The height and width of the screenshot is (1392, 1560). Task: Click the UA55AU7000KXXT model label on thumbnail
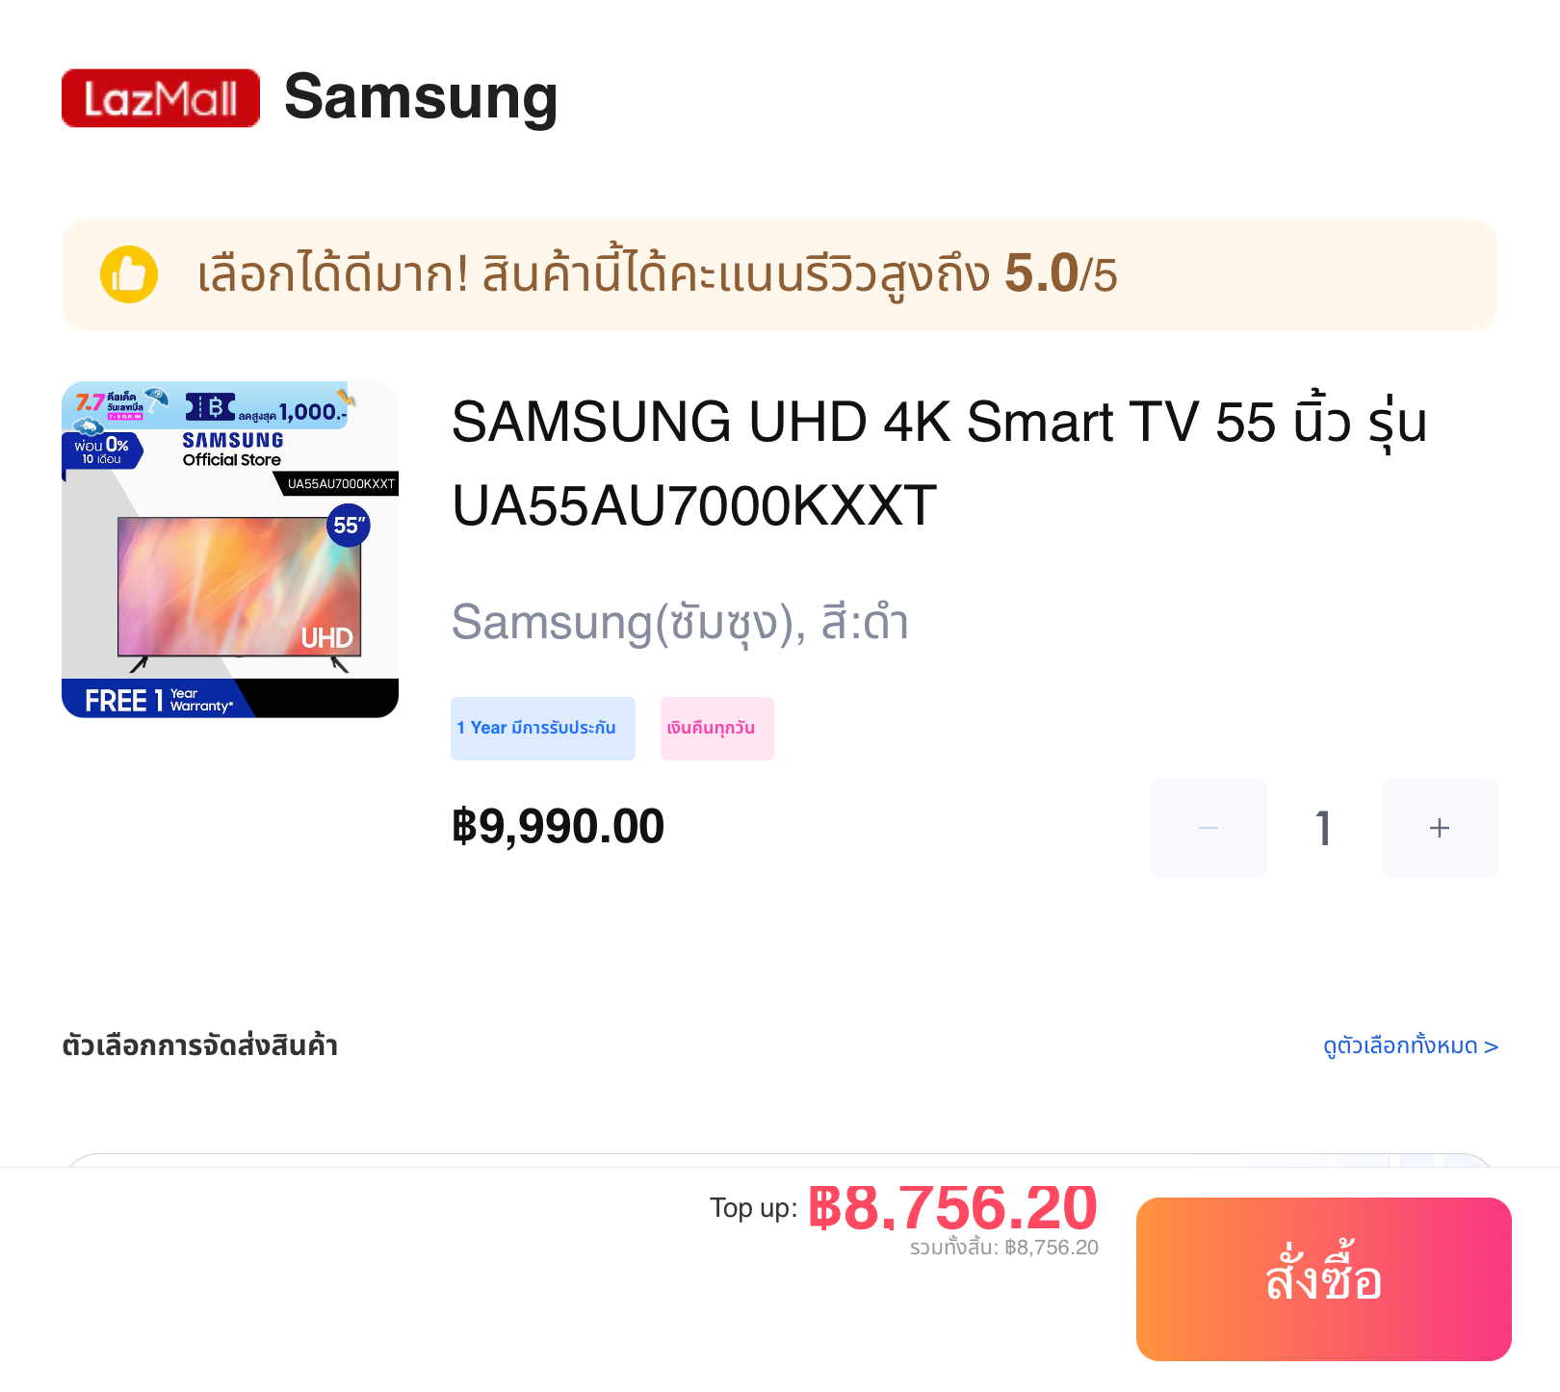tap(341, 483)
